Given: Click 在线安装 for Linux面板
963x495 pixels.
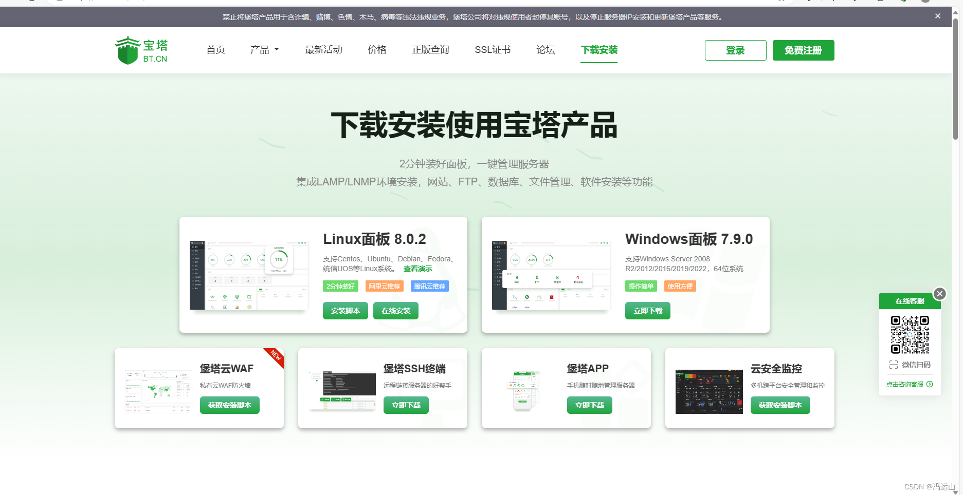Looking at the screenshot, I should [396, 311].
